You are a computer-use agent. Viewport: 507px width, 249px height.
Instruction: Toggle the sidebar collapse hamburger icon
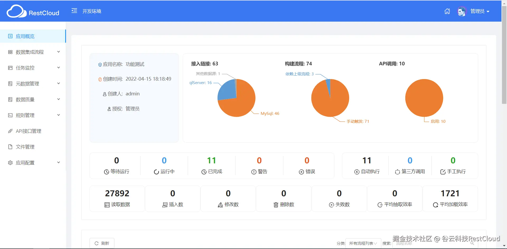pos(74,11)
